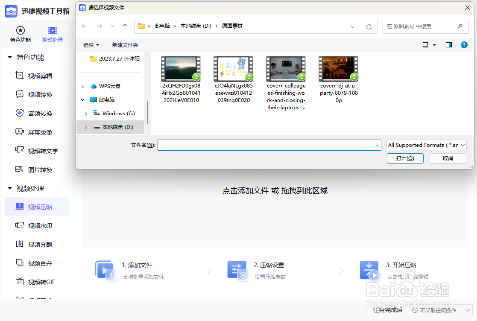Screen dimensions: 477x321
Task: Change the 不采取任何操作 after-task option
Action: click(x=441, y=310)
